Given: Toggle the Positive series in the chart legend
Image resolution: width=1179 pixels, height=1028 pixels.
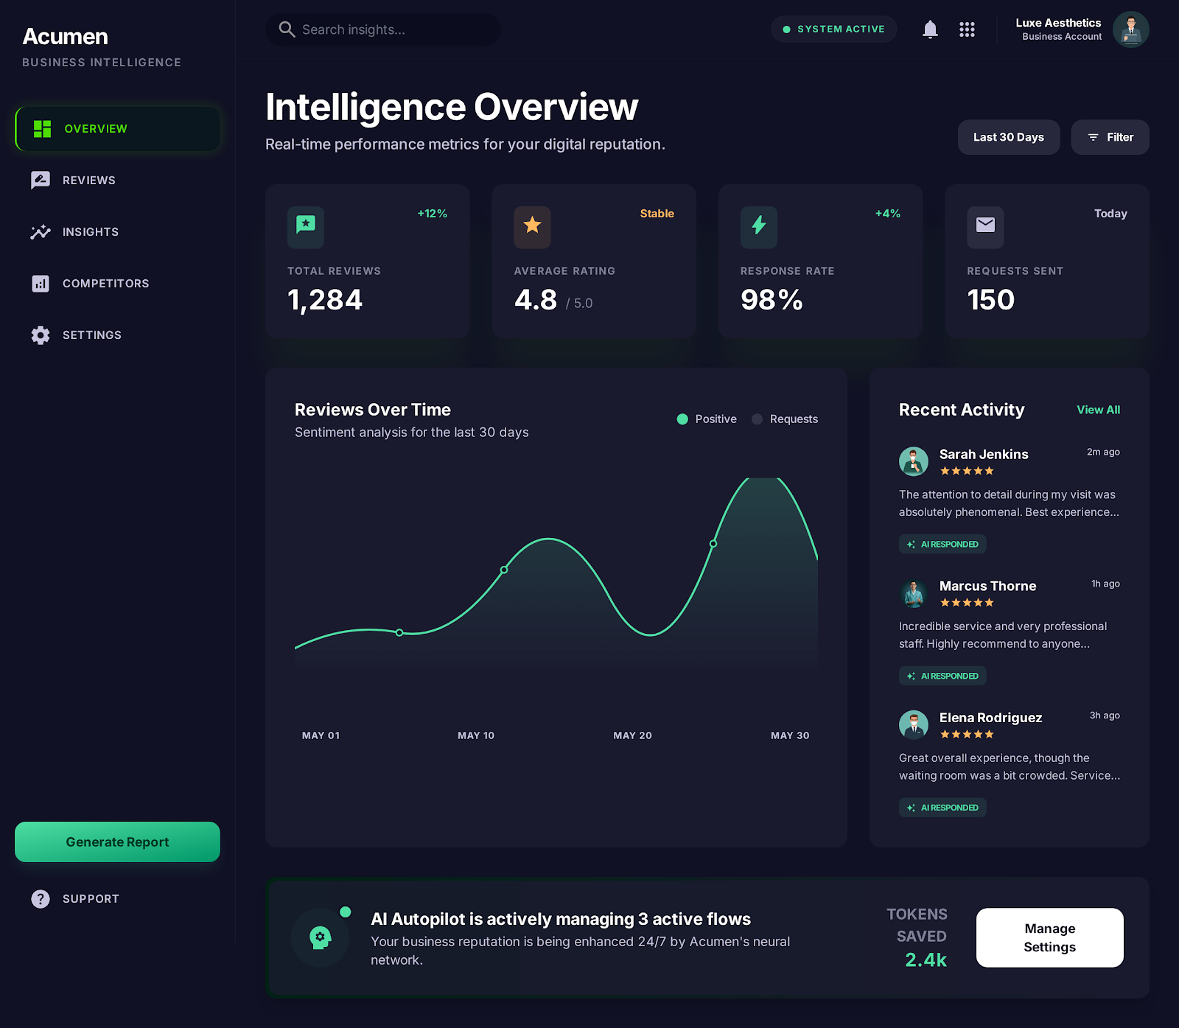Looking at the screenshot, I should click(706, 419).
